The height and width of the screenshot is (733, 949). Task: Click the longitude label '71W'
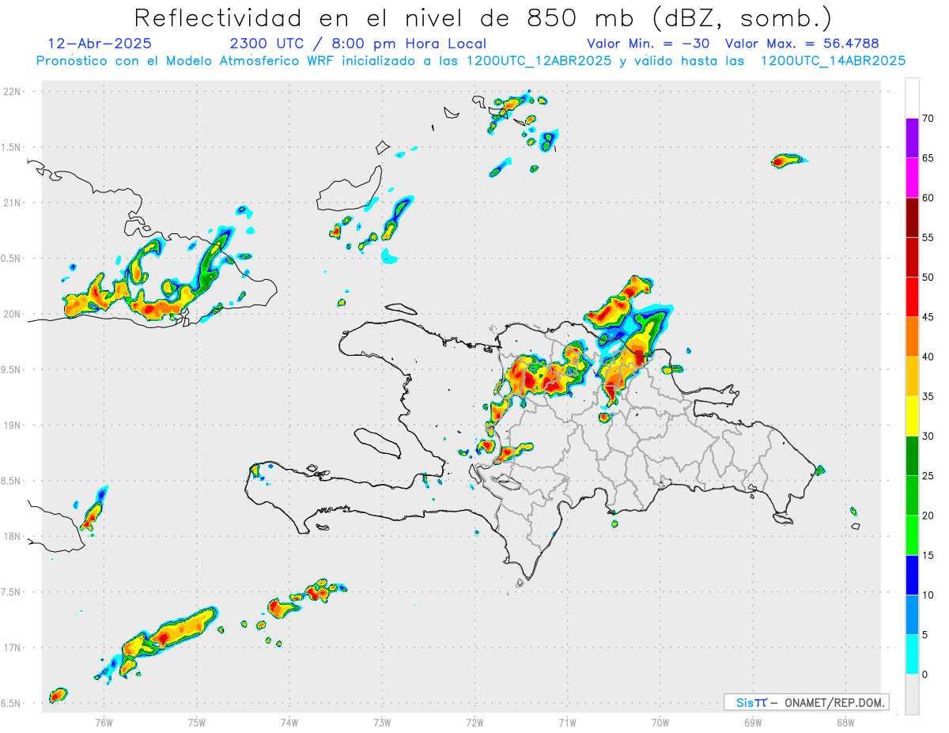click(x=567, y=722)
